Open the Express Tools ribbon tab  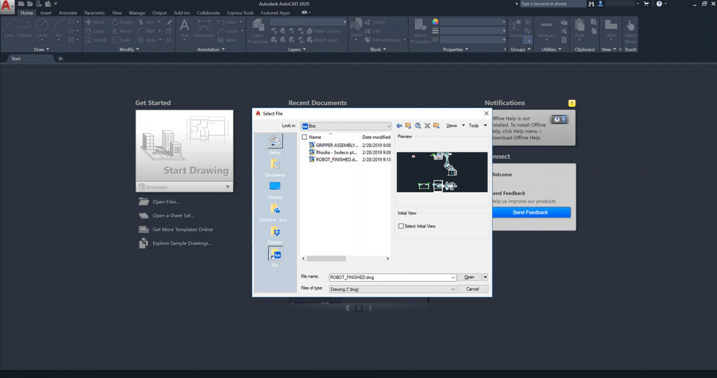pos(240,12)
